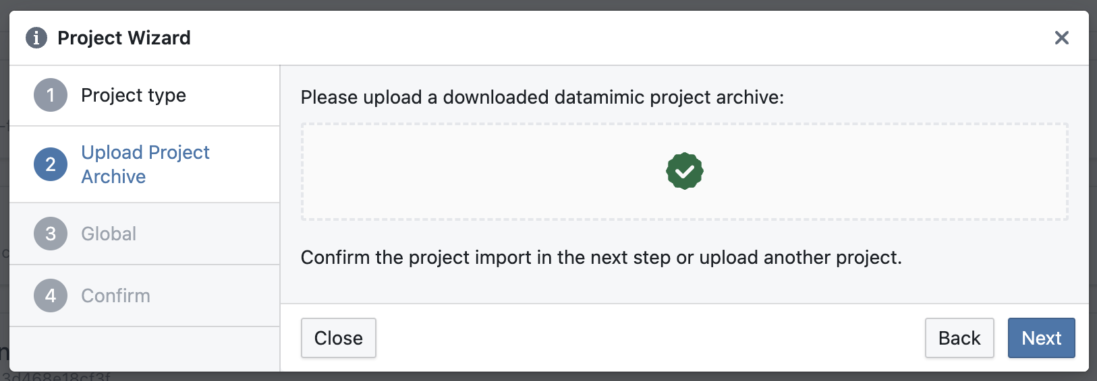Click the Next button
Viewport: 1097px width, 381px height.
1042,338
